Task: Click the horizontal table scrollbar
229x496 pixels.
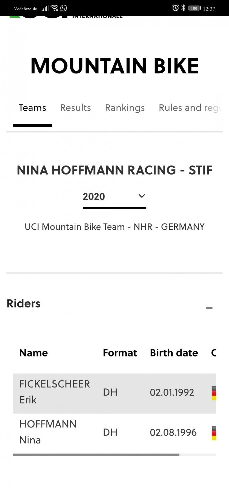Action: click(96, 455)
